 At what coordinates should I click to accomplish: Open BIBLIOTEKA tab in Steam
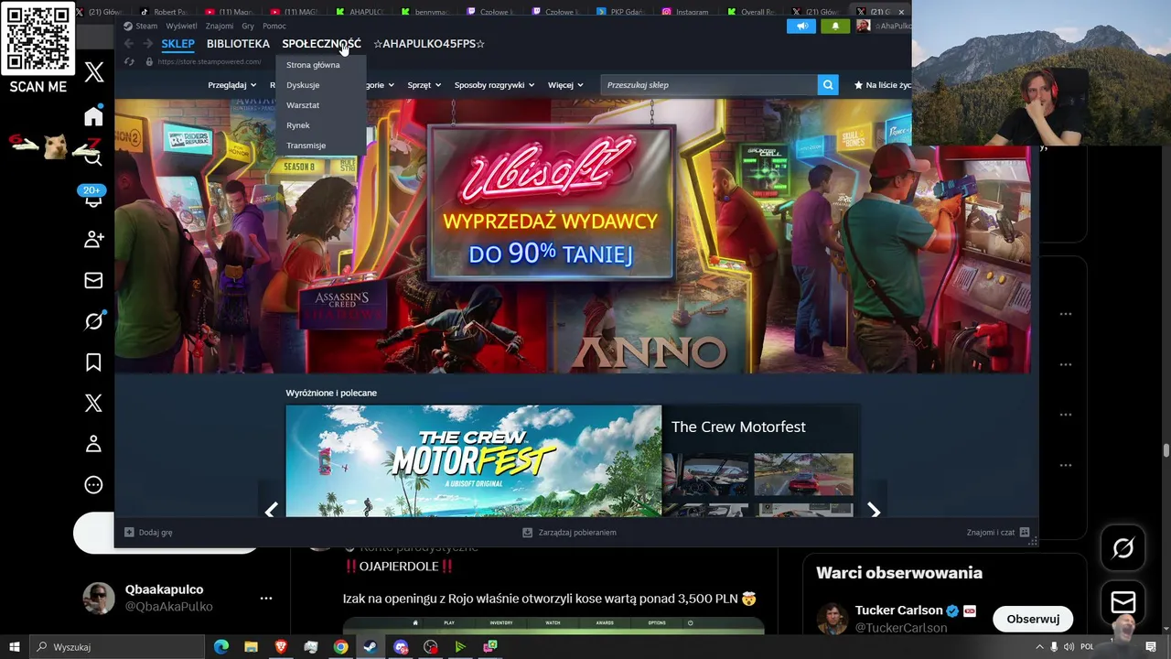(x=238, y=44)
